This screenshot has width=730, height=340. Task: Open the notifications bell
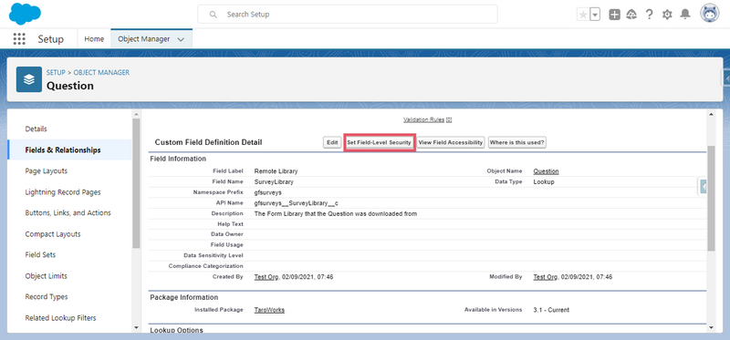pos(685,15)
